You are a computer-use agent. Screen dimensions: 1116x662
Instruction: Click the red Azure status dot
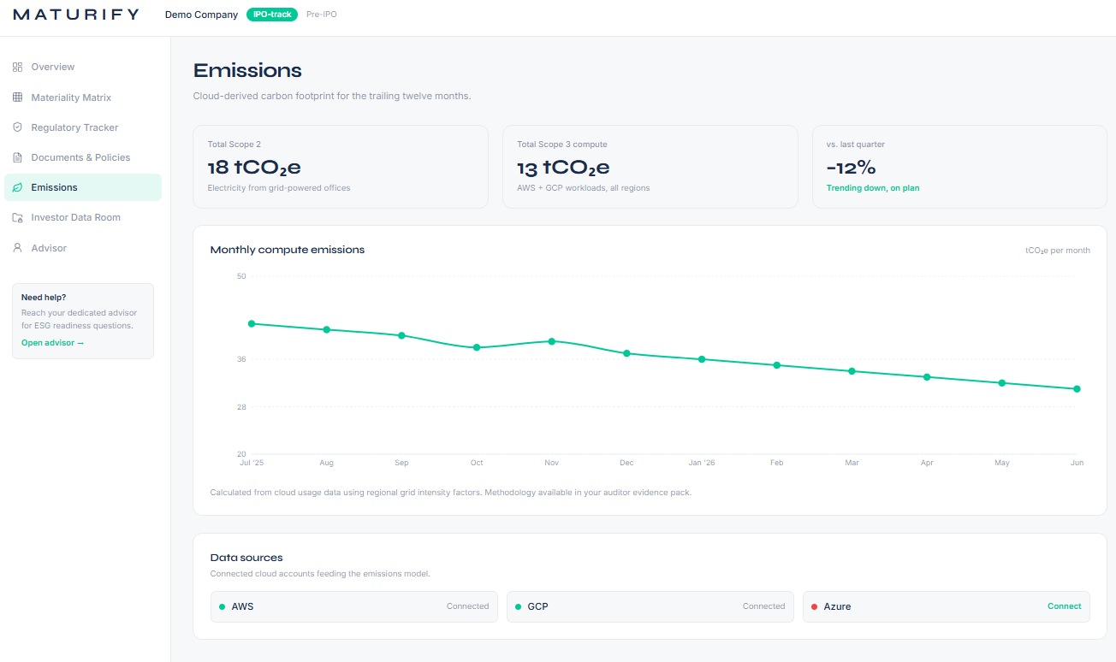coord(815,606)
